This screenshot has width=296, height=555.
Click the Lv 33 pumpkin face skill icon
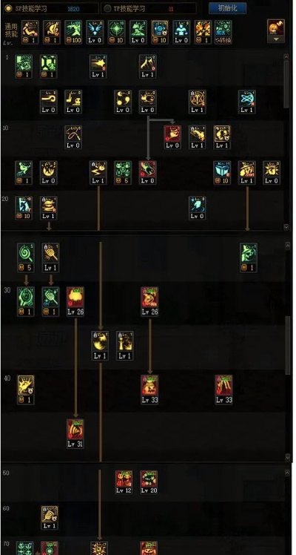click(149, 390)
